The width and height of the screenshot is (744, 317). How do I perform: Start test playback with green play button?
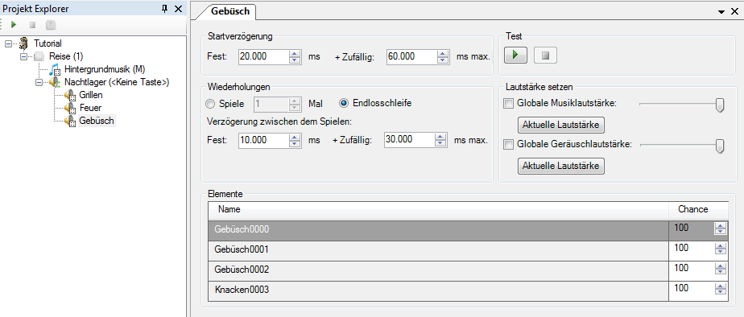click(516, 56)
